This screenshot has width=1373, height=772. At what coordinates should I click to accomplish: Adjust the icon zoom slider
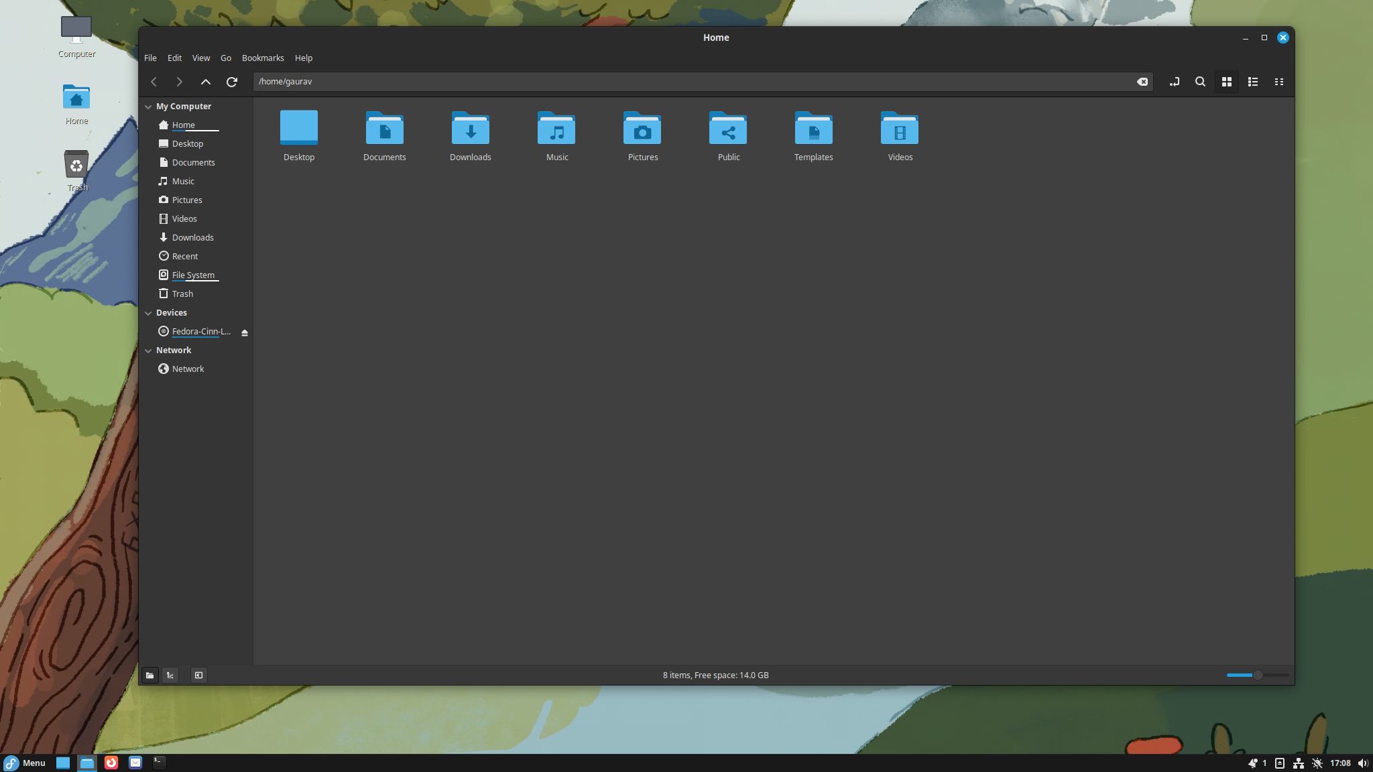(1258, 675)
